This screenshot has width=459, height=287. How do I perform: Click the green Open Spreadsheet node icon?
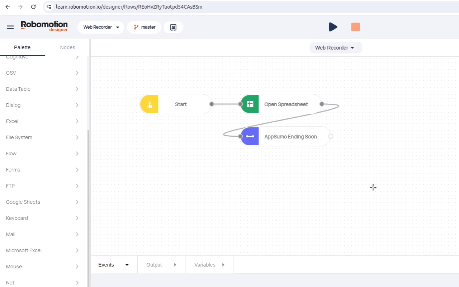point(250,104)
